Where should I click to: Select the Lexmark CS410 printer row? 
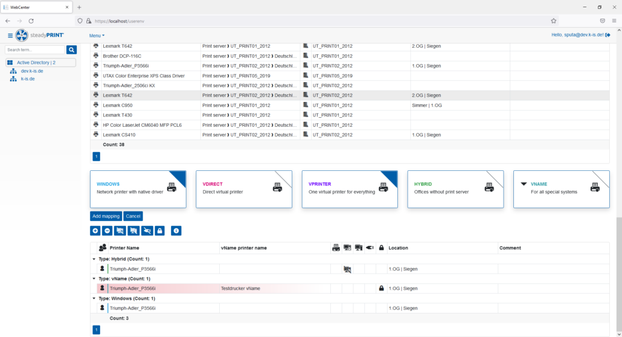tap(350, 135)
